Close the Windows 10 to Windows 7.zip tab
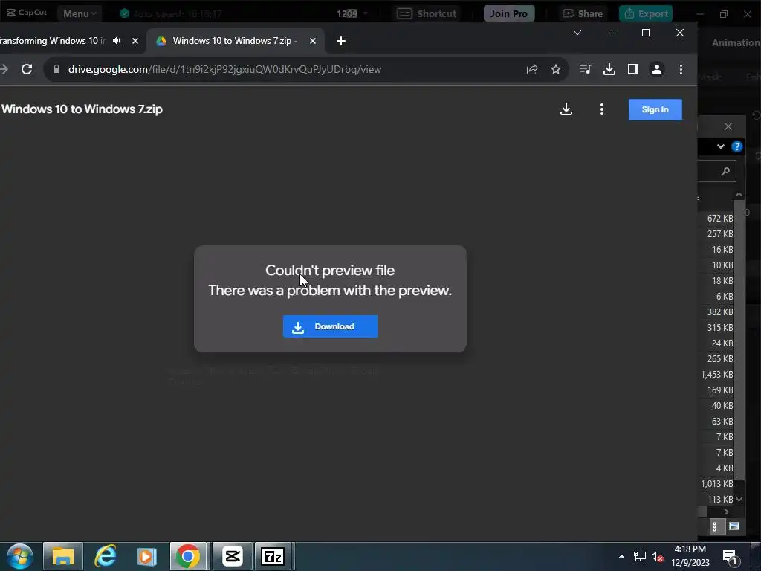The image size is (761, 571). [x=313, y=41]
